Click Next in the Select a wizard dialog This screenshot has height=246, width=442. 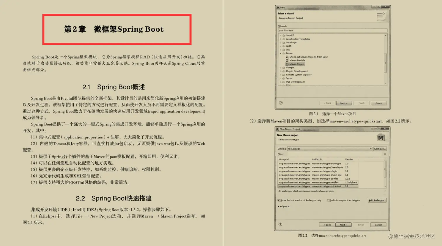(x=344, y=103)
